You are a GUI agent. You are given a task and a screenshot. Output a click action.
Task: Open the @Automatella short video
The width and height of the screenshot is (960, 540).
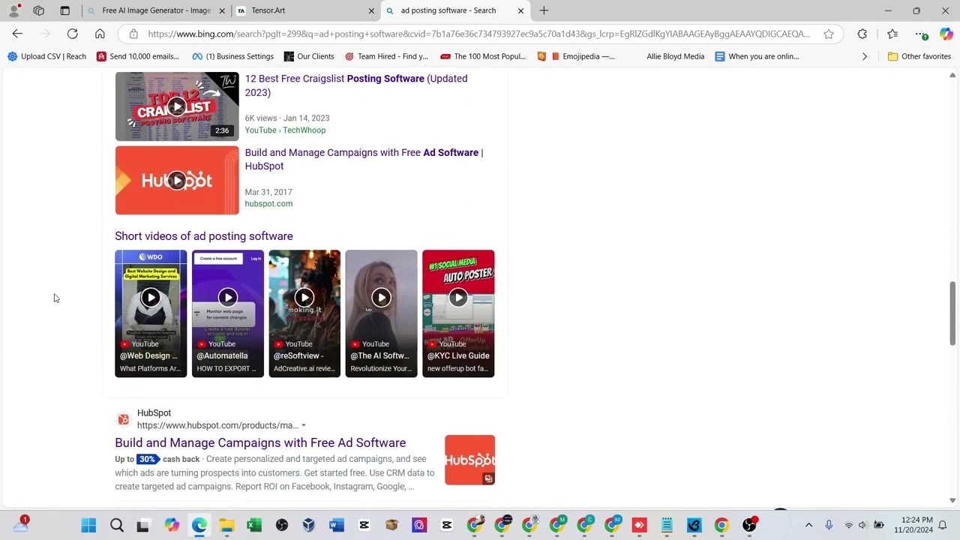coord(228,313)
